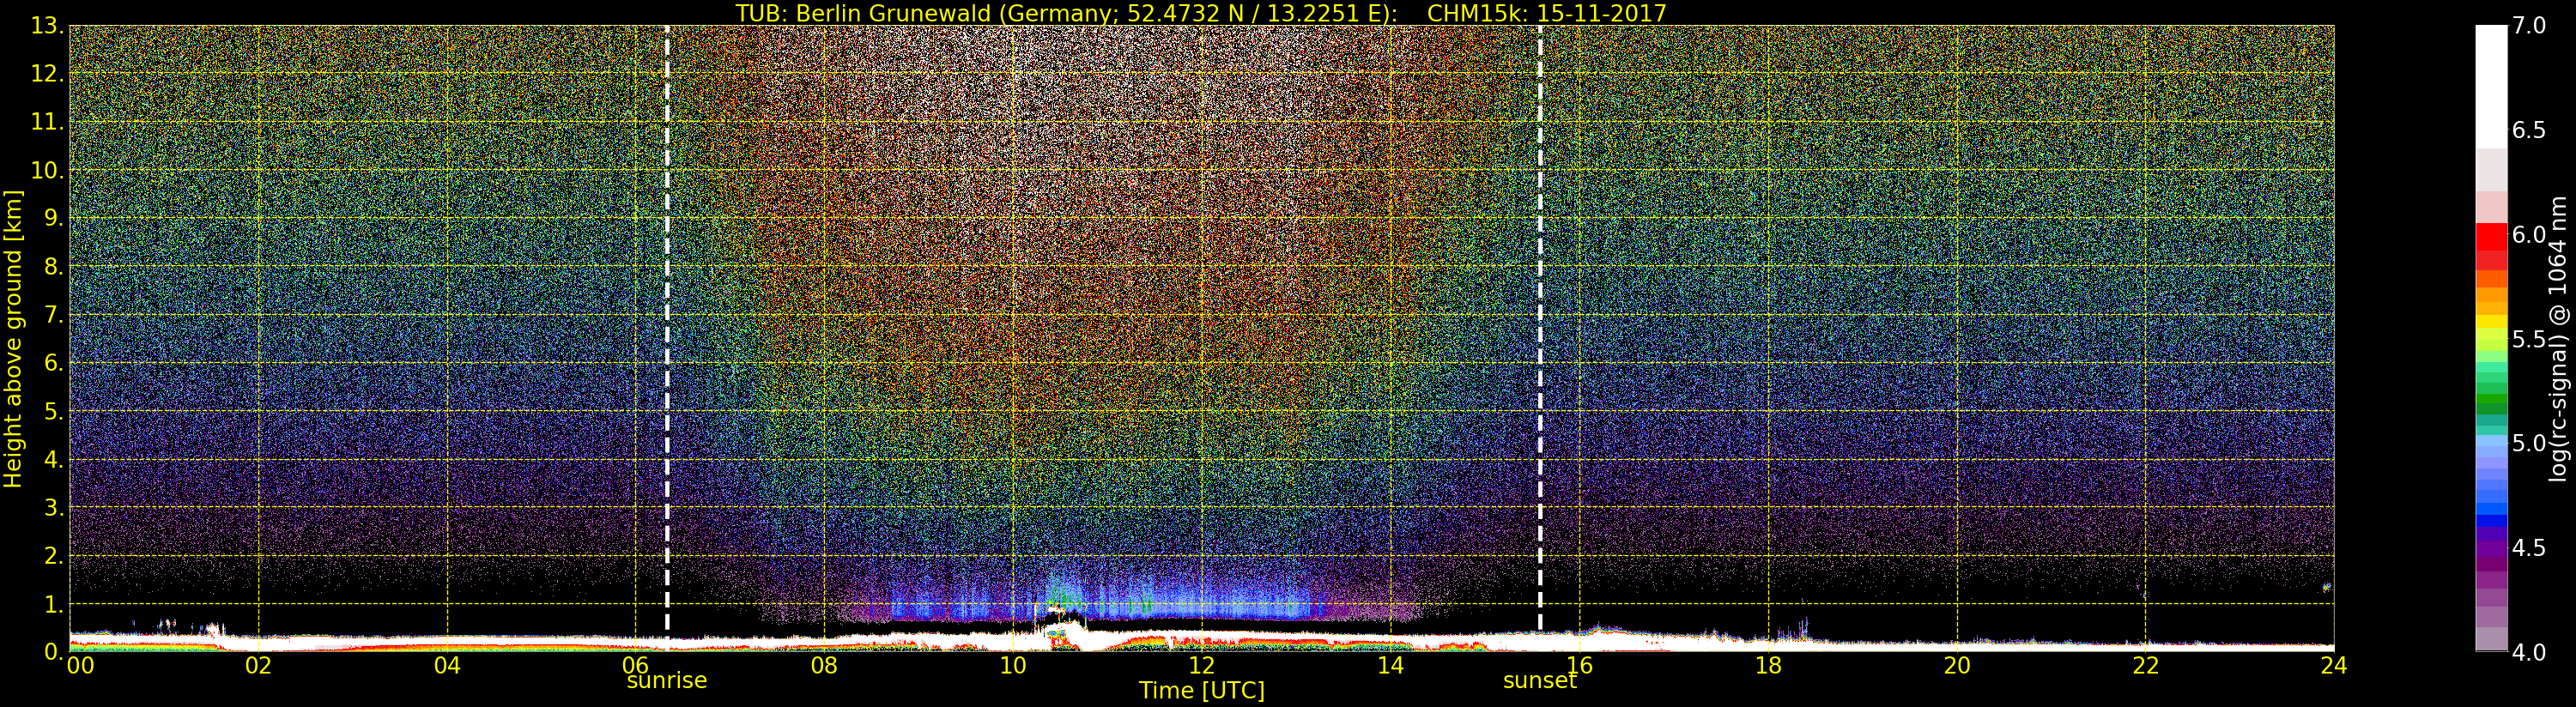Screen dimensions: 2576x707
Task: Click the white dashed sunrise line
Action: click(667, 300)
